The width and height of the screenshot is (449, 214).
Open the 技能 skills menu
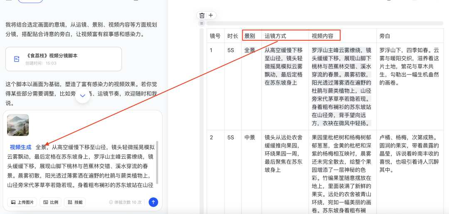(75, 202)
